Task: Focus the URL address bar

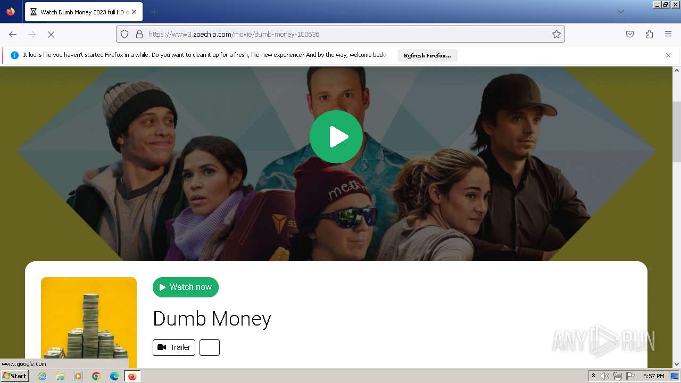Action: click(340, 34)
